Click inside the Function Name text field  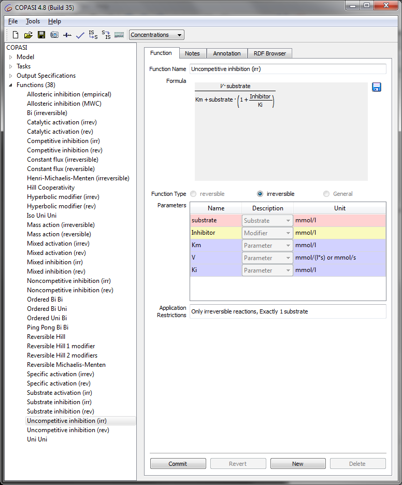click(x=288, y=69)
